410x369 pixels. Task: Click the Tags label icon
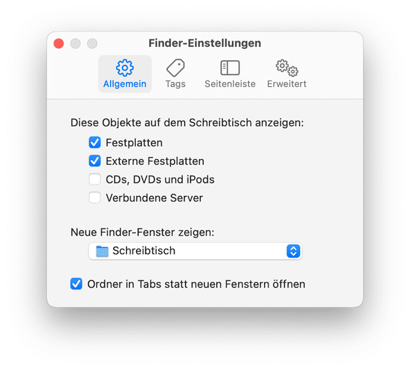click(x=175, y=68)
